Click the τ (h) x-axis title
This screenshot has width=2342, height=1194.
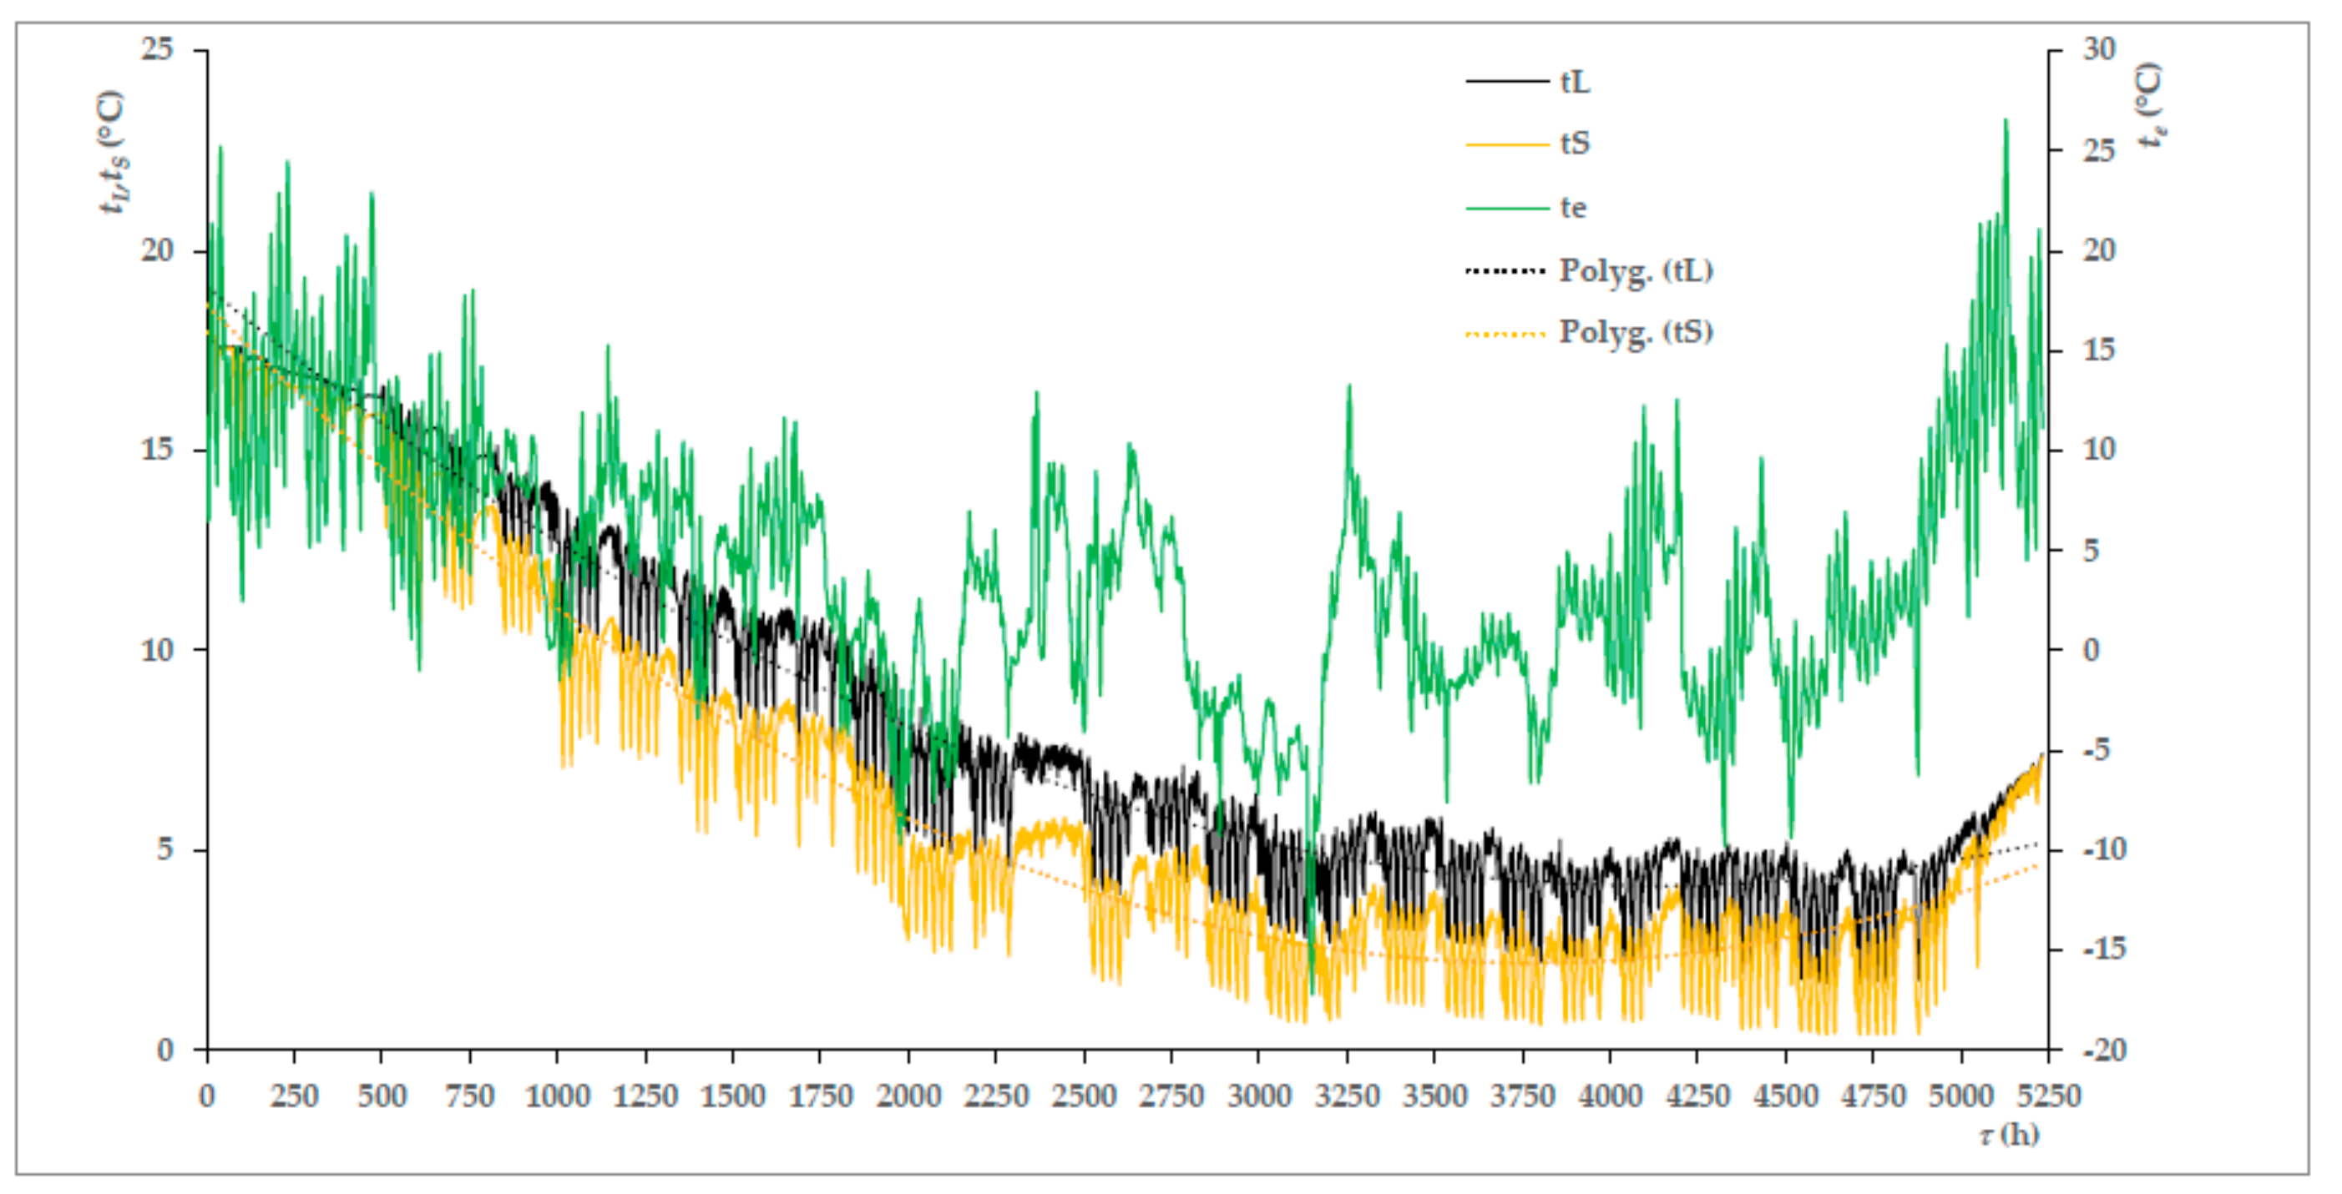(x=2009, y=1135)
